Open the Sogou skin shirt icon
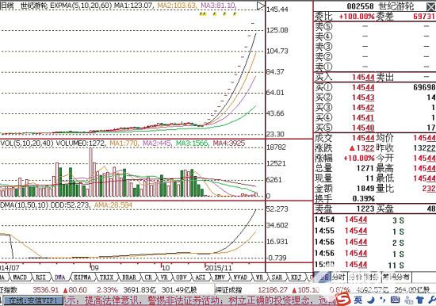 coord(420,300)
